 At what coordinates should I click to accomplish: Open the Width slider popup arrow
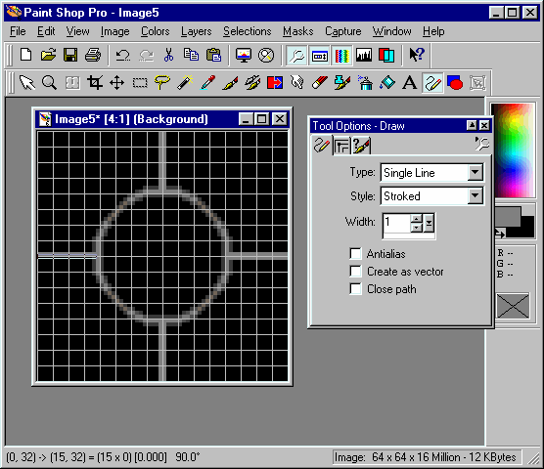[429, 223]
